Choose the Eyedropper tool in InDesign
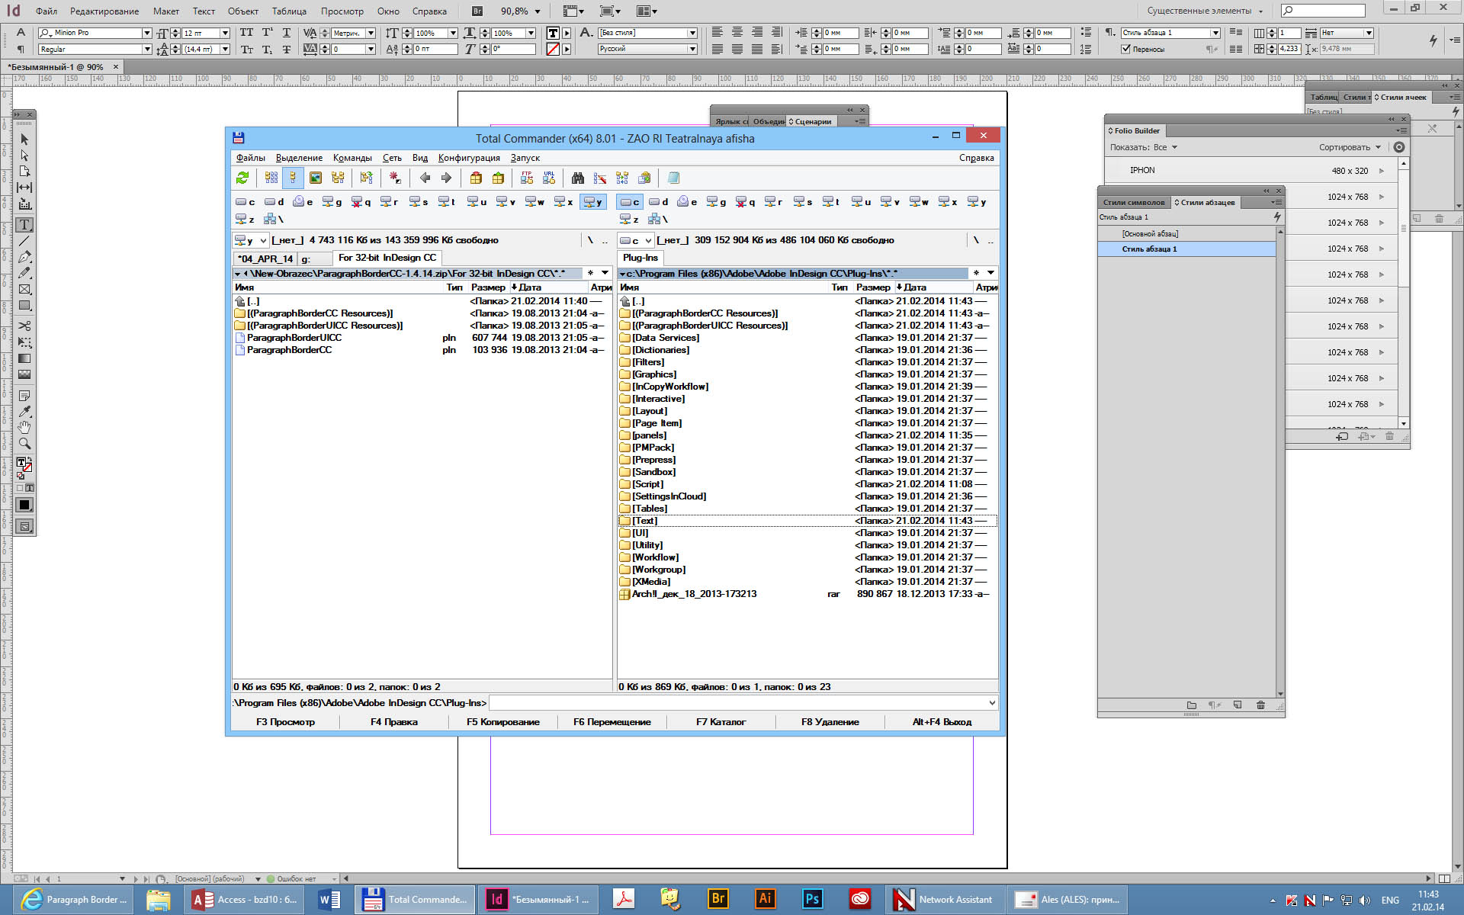 pos(24,412)
